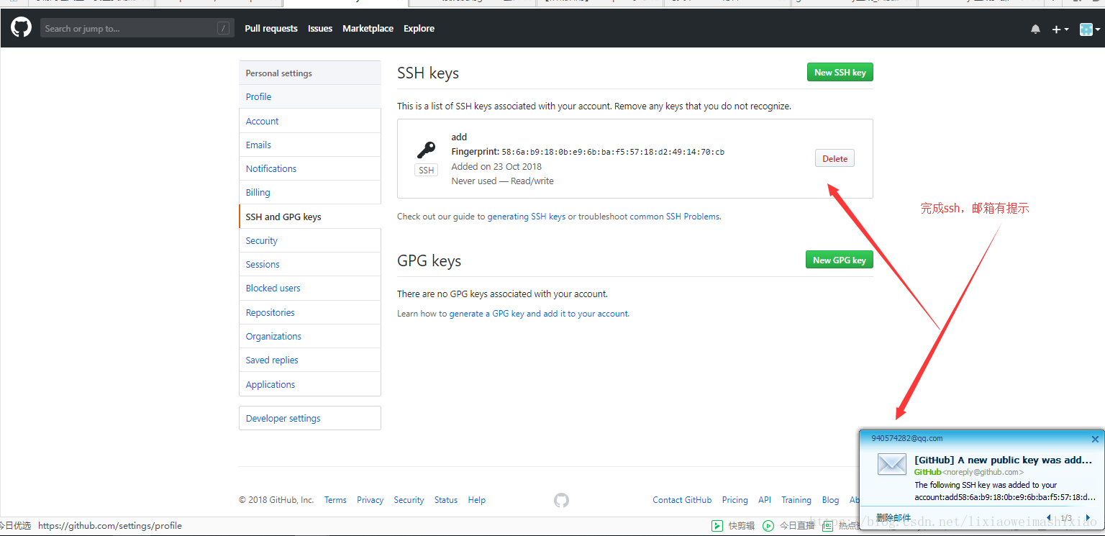Screen dimensions: 1105x536
Task: Close the QQ mail notification popup
Action: pyautogui.click(x=1095, y=439)
